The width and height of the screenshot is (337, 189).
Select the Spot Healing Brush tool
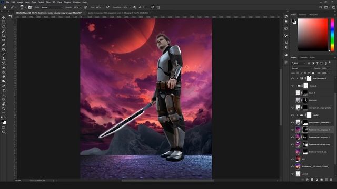tap(4, 49)
